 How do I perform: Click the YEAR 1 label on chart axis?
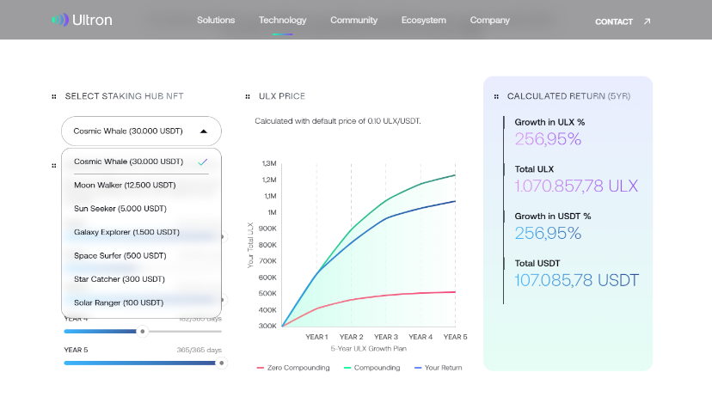316,337
